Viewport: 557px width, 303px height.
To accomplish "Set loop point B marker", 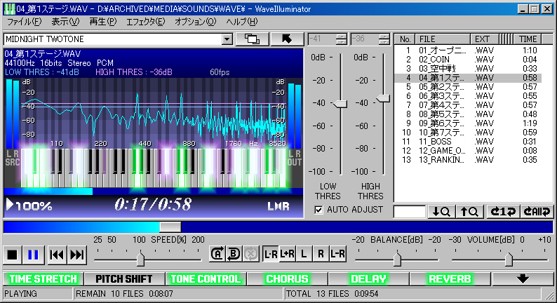I will point(233,255).
